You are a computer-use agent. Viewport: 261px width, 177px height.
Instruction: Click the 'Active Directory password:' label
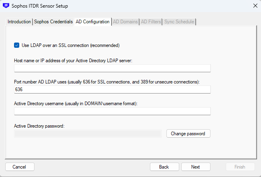(39, 126)
